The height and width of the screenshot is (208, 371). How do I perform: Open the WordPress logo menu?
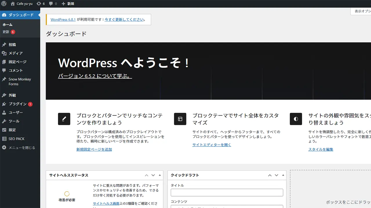tap(4, 4)
